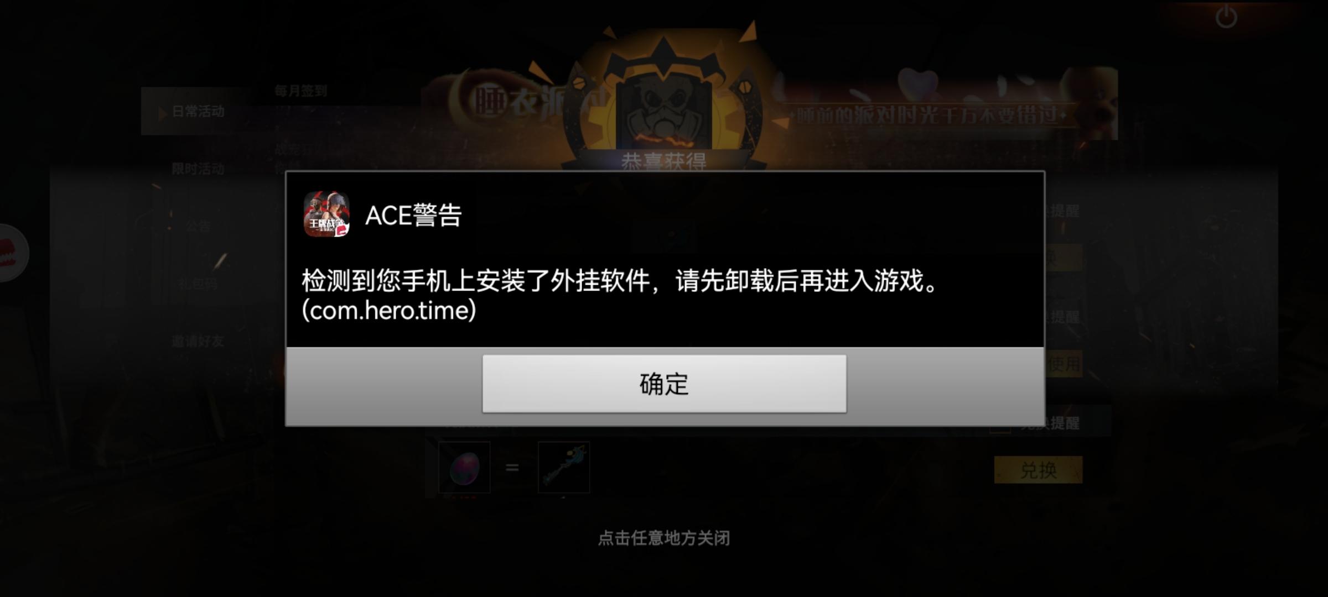Open the 日常活动 sidebar tab
1328x597 pixels.
194,112
